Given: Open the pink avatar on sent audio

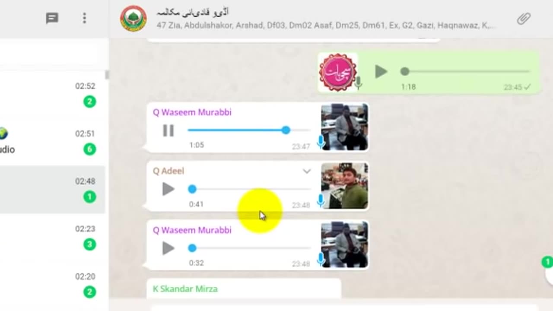Looking at the screenshot, I should pos(338,72).
